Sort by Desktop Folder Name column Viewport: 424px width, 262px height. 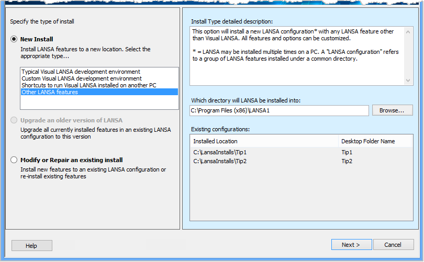coord(375,141)
